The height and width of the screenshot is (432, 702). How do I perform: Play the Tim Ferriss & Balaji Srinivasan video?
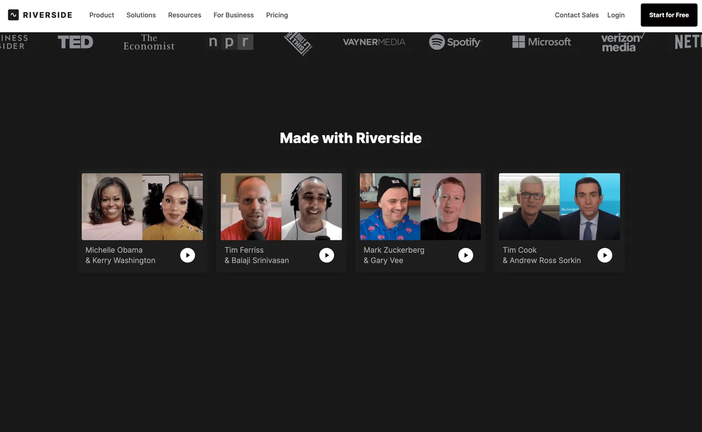pos(326,255)
